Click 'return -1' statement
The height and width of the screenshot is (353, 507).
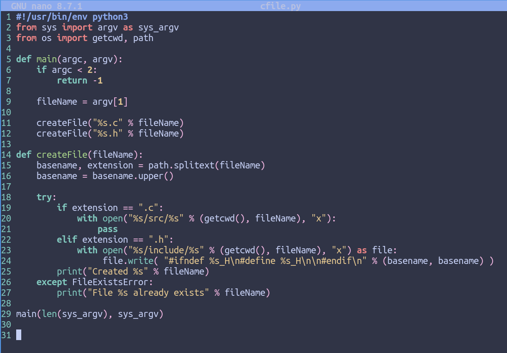click(80, 81)
